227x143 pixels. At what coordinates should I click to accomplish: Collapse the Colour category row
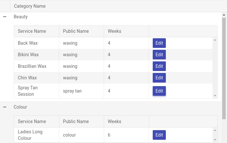(x=5, y=107)
